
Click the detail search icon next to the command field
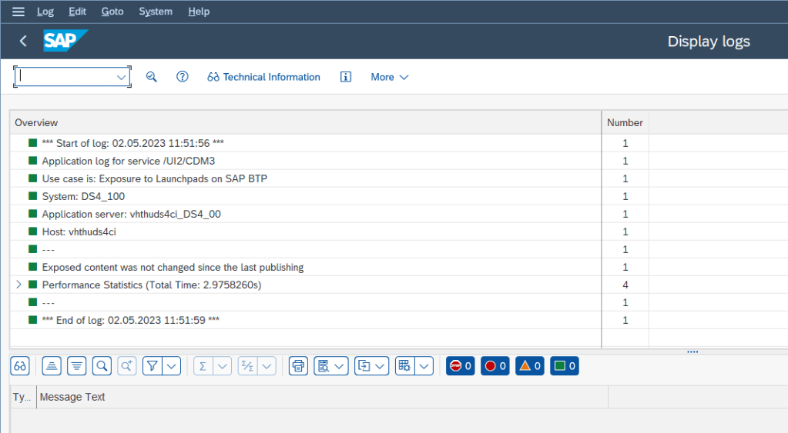coord(152,77)
